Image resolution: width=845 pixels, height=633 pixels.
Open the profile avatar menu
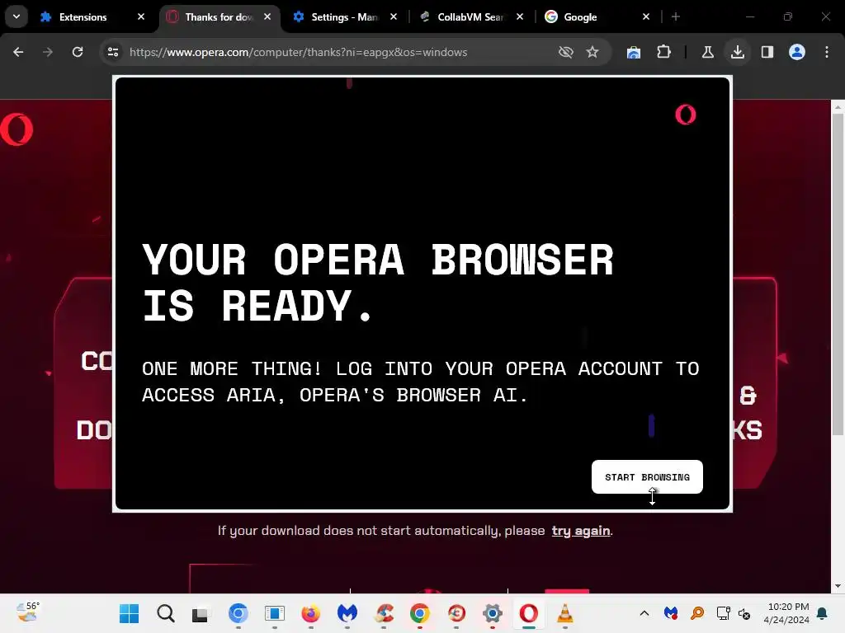[797, 52]
